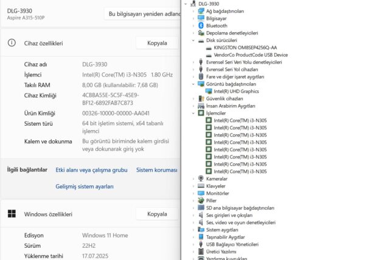This screenshot has width=365, height=260.
Task: Click the Monitörler monitor icon
Action: pos(201,193)
